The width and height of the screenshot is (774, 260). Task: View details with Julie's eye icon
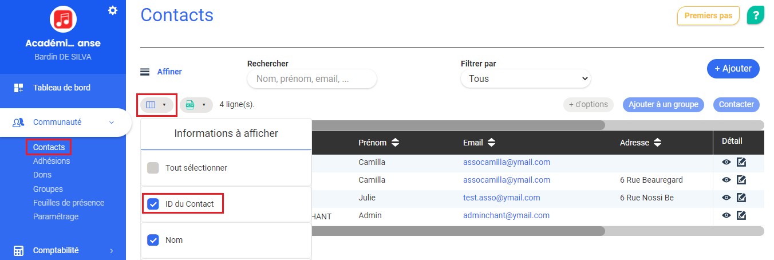pyautogui.click(x=726, y=198)
